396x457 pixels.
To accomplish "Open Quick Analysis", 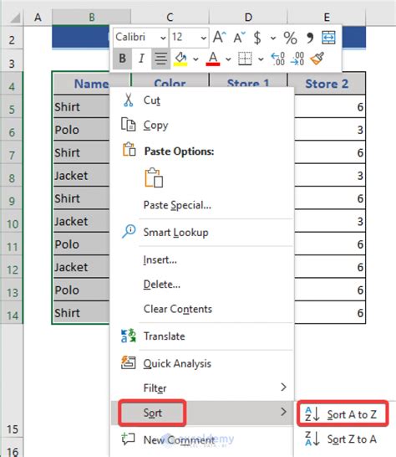I will point(202,363).
